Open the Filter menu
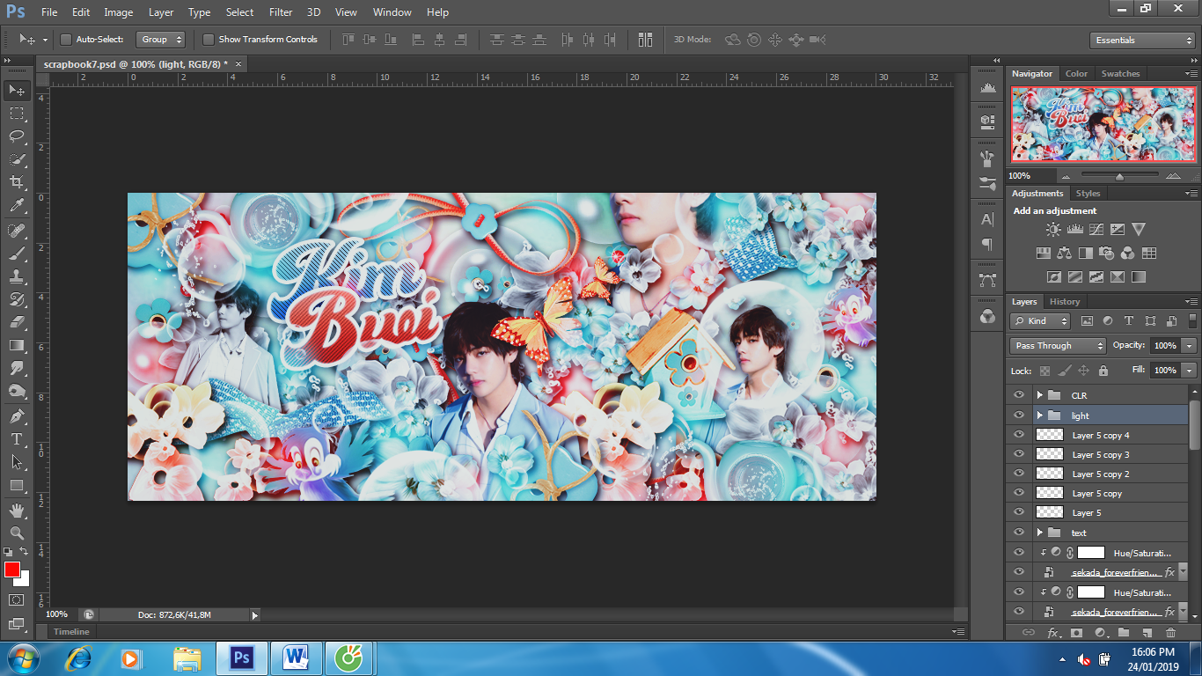Screen dimensions: 1202x676 point(281,12)
